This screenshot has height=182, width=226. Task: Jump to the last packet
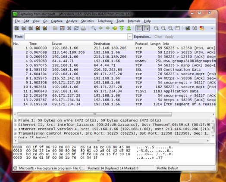pos(129,28)
